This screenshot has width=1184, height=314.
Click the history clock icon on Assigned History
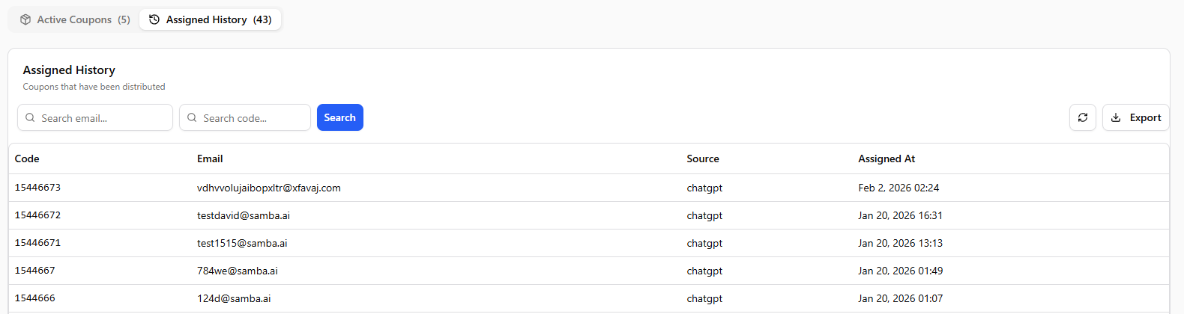click(x=154, y=19)
